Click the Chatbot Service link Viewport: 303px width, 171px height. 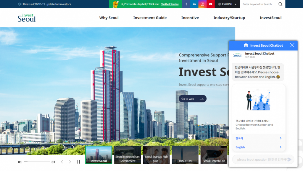(170, 4)
